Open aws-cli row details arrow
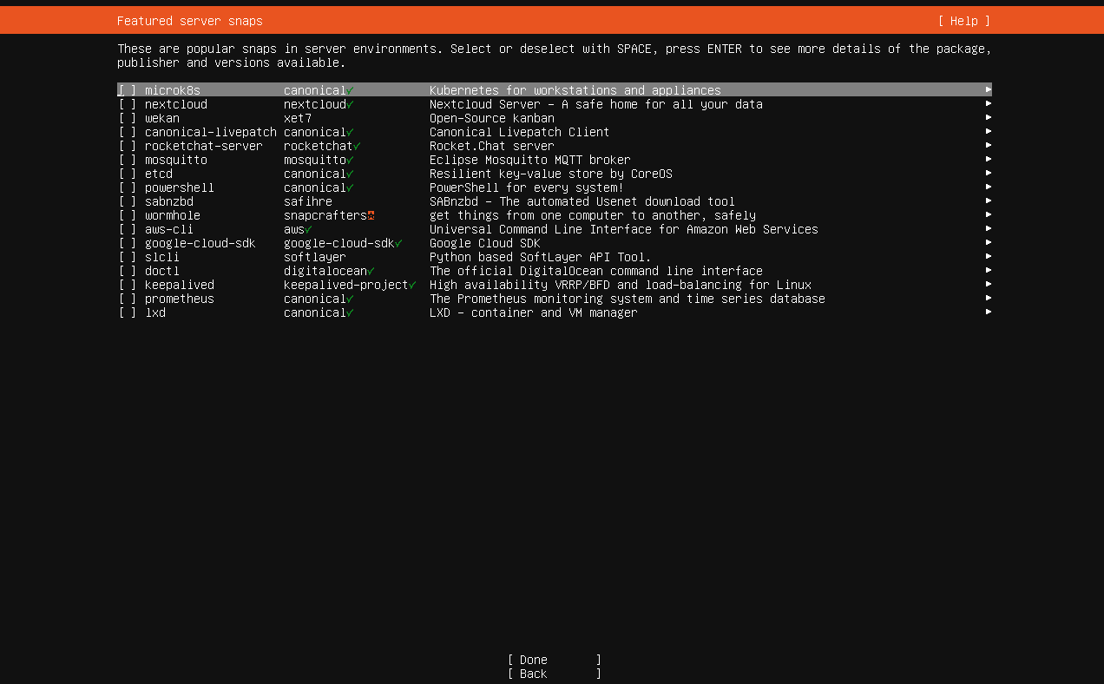Screen dimensions: 1104x684 point(988,228)
